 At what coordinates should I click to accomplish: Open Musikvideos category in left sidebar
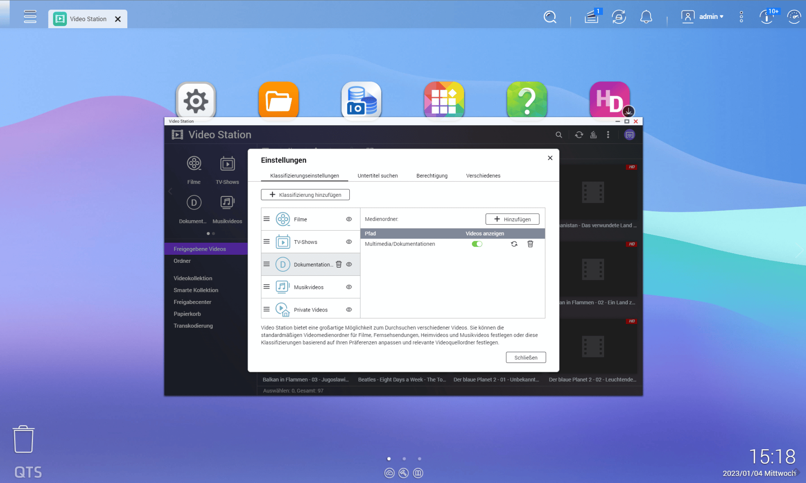pyautogui.click(x=227, y=209)
